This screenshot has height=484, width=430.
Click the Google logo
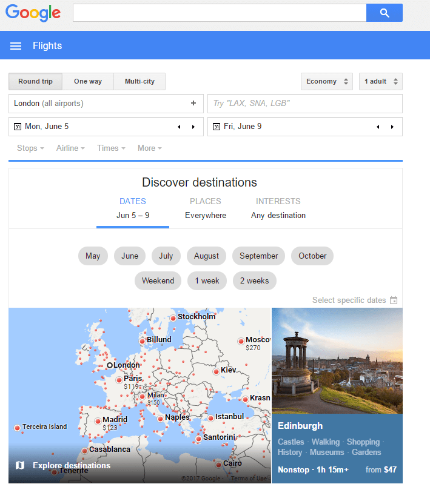coord(33,13)
